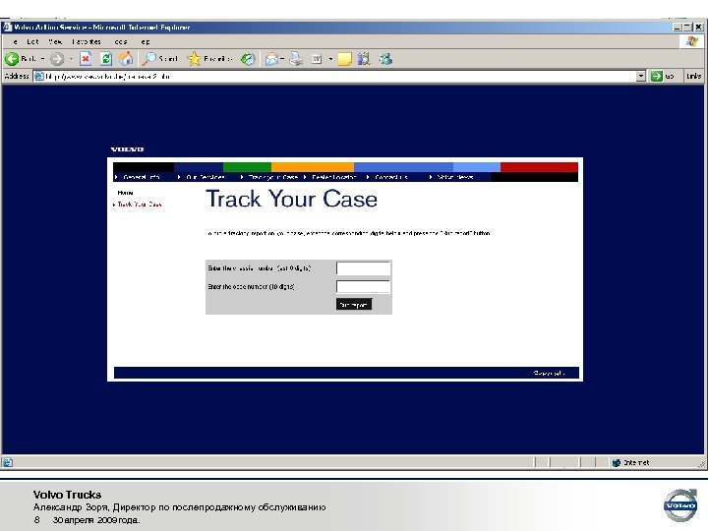Image resolution: width=708 pixels, height=531 pixels.
Task: Click the Edit with Word icon
Action: click(317, 59)
